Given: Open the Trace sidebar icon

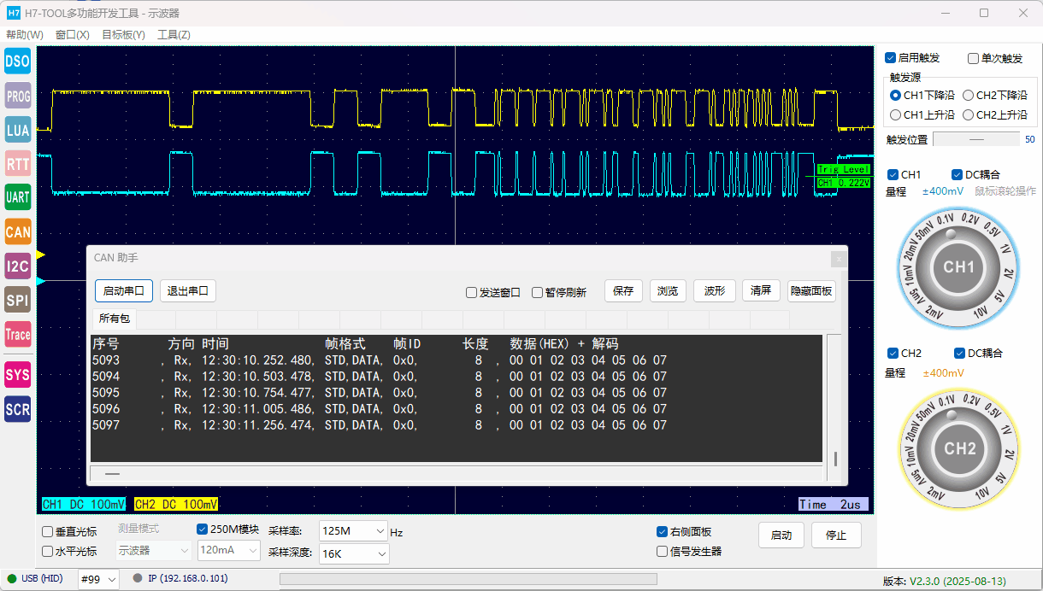Looking at the screenshot, I should (x=18, y=335).
